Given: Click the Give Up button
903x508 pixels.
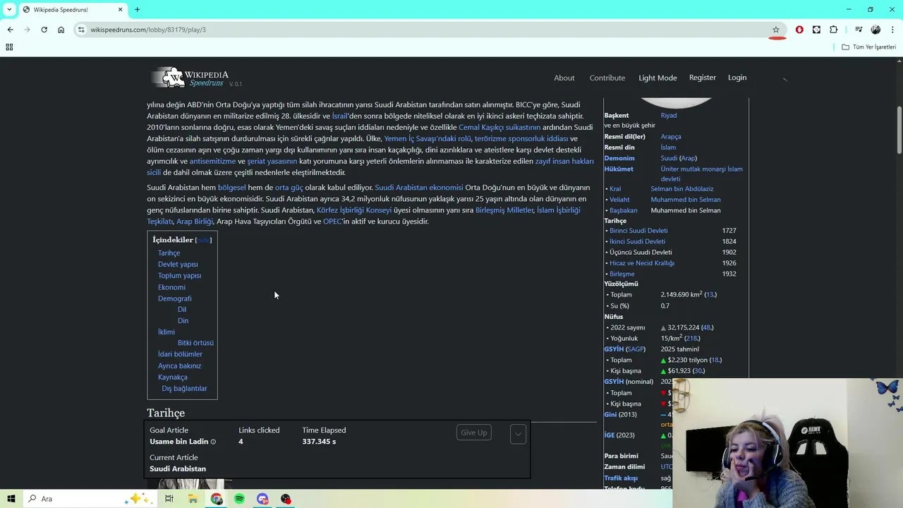Looking at the screenshot, I should (474, 433).
